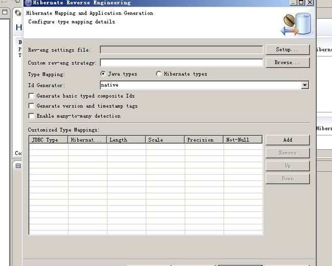
Task: Check Generate version and timestamp tags
Action: click(31, 106)
